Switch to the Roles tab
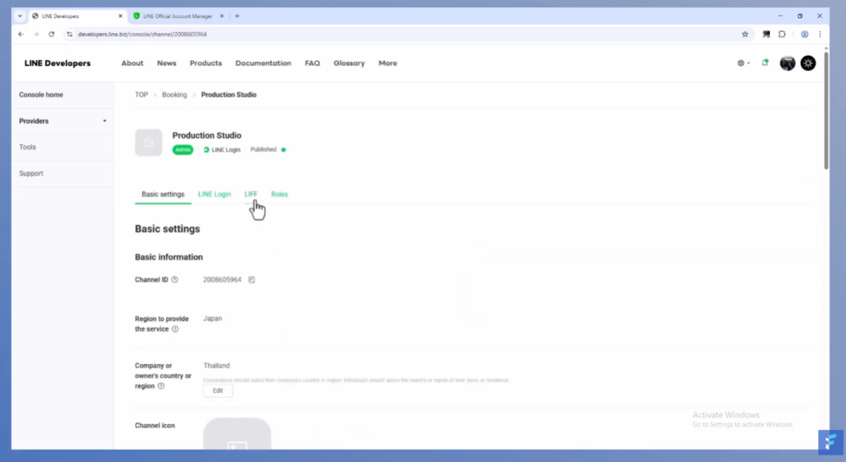The image size is (846, 462). [x=279, y=194]
